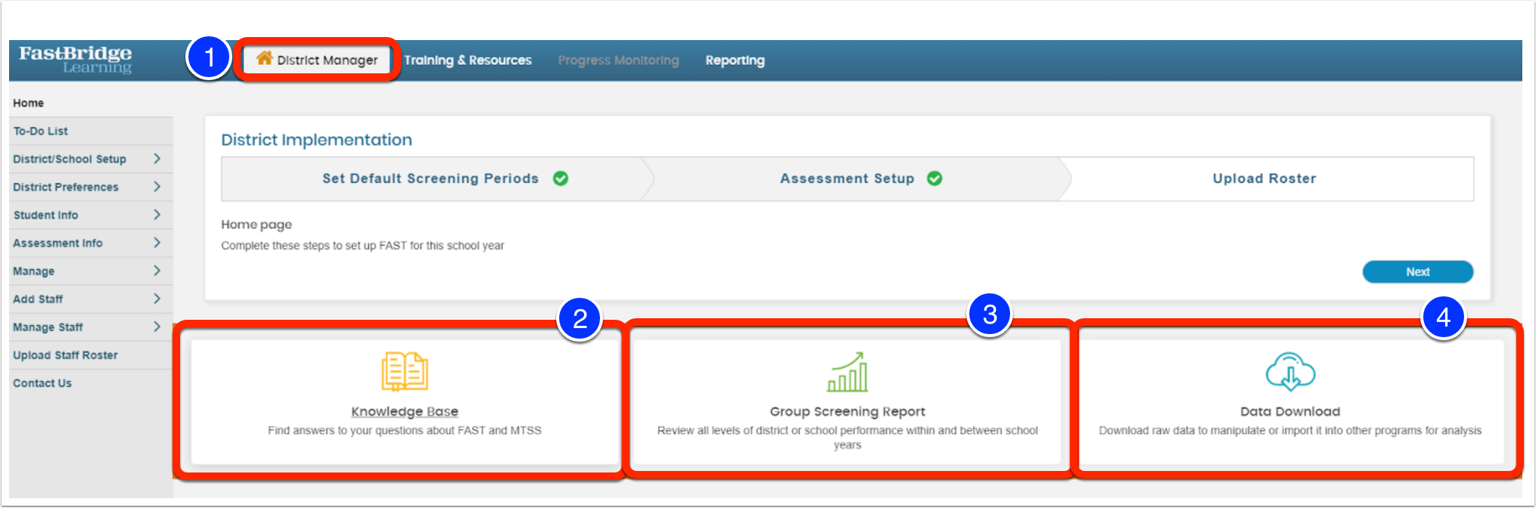Click green checkmark beside Assessment Setup

[x=934, y=178]
